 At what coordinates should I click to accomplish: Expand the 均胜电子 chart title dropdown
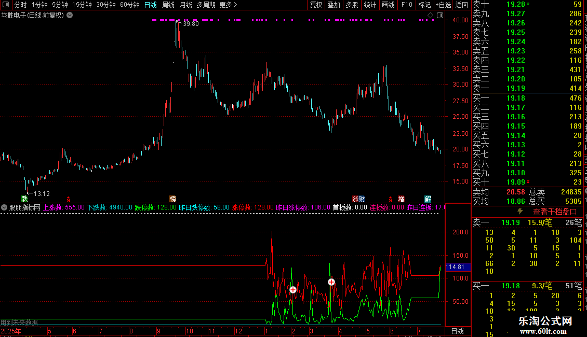point(70,16)
